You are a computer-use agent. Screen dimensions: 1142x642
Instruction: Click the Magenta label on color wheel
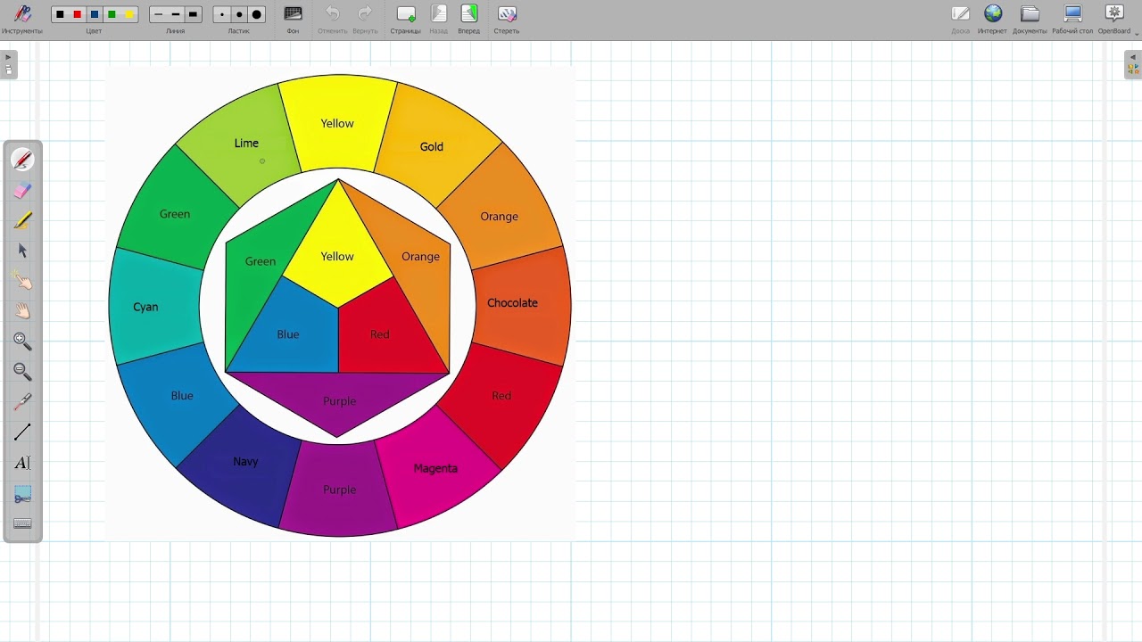(x=435, y=468)
